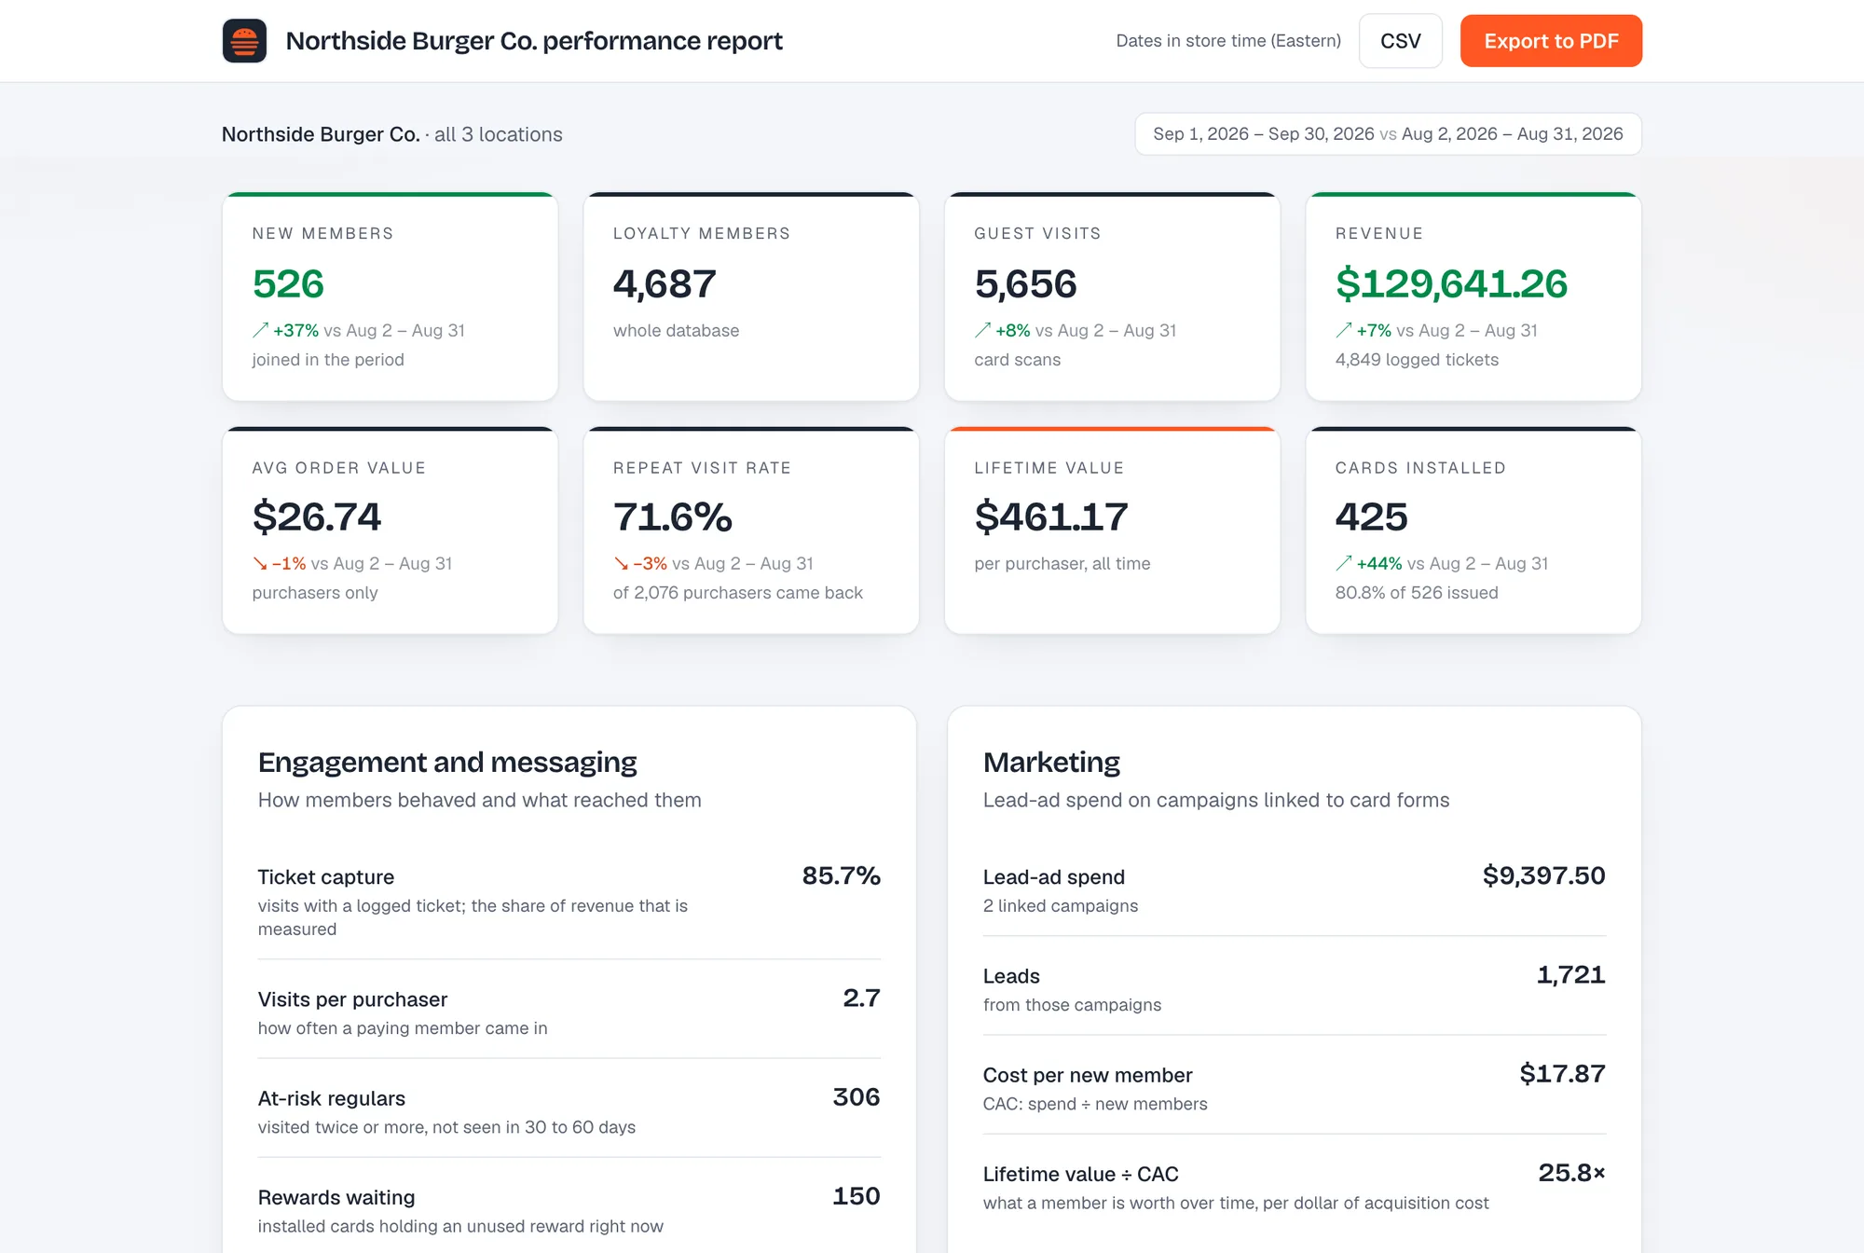Viewport: 1864px width, 1253px height.
Task: Export report with CSV button
Action: click(x=1400, y=41)
